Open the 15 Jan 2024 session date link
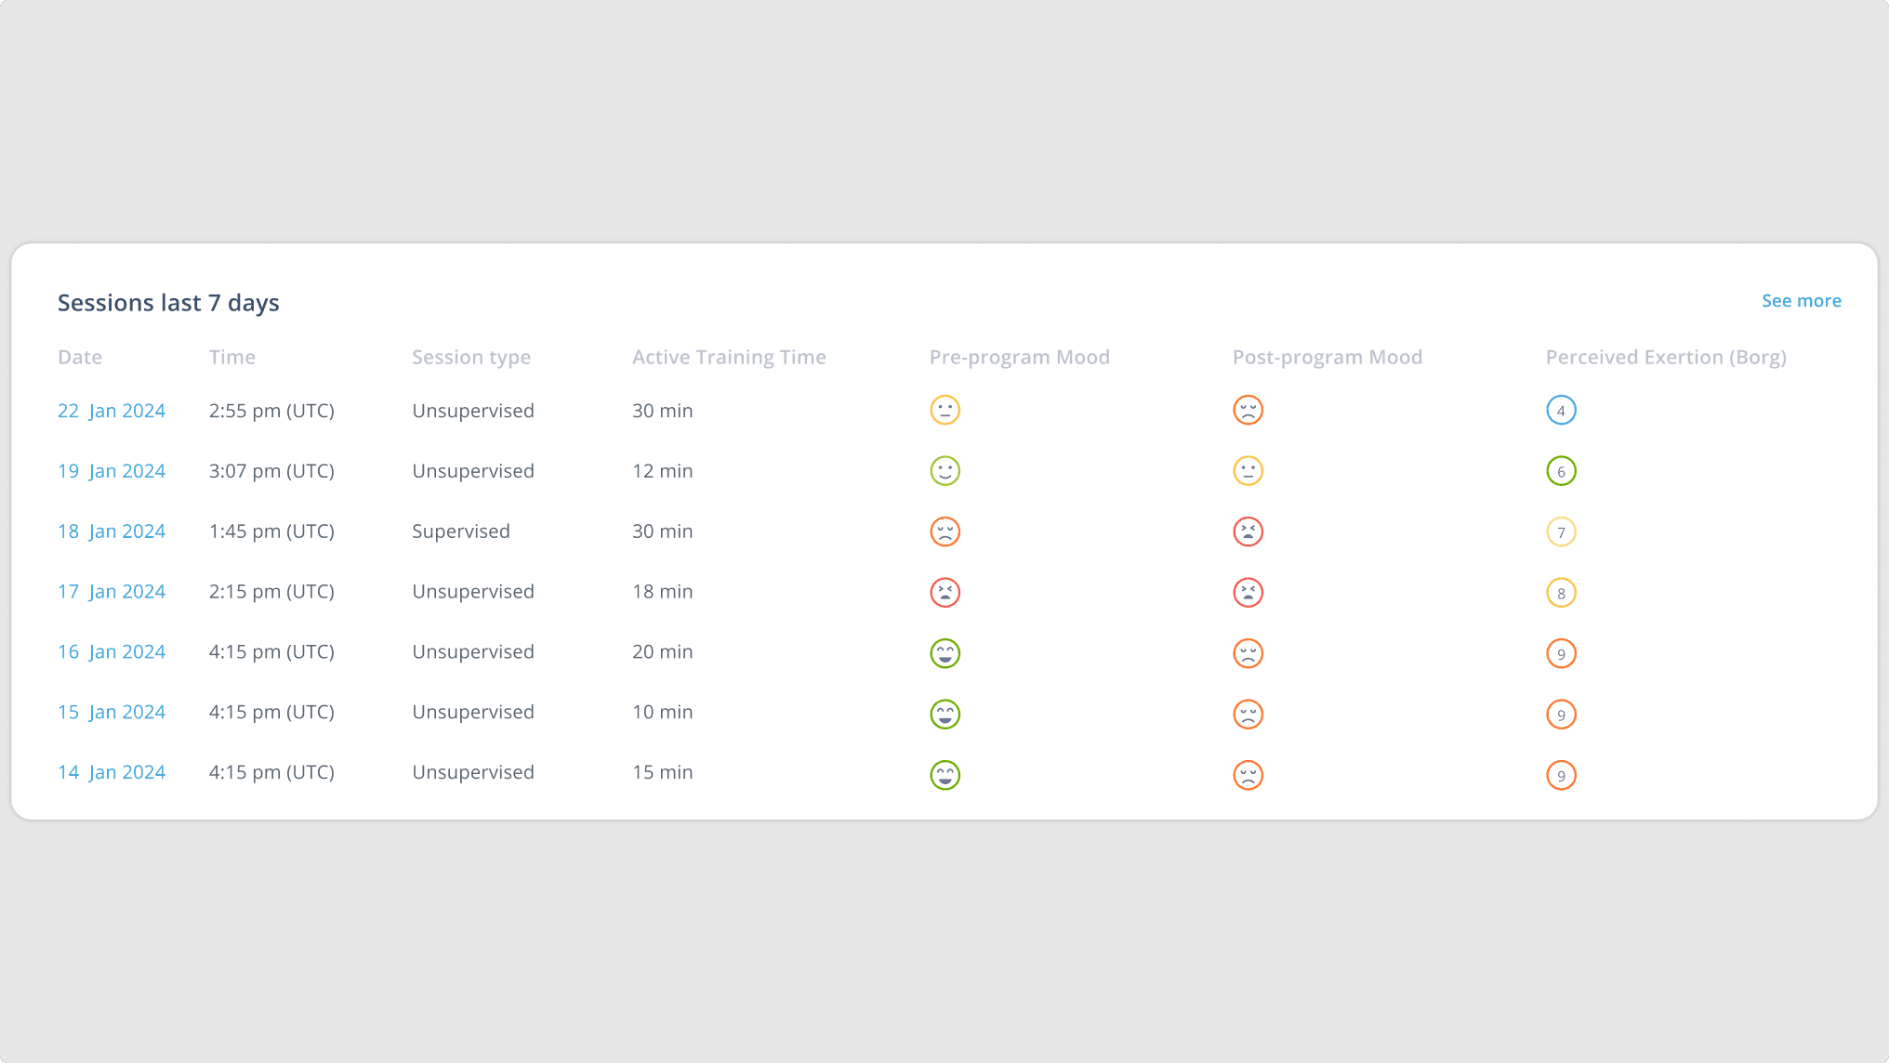Viewport: 1889px width, 1063px height. (112, 712)
